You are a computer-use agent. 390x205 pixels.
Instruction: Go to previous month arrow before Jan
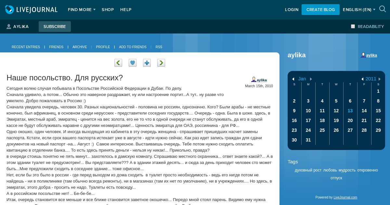(x=293, y=79)
